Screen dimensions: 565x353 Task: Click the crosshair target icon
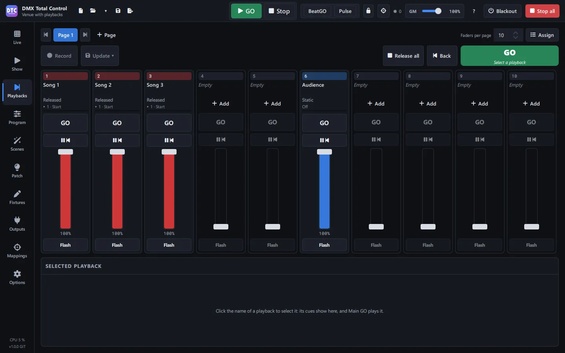(383, 11)
